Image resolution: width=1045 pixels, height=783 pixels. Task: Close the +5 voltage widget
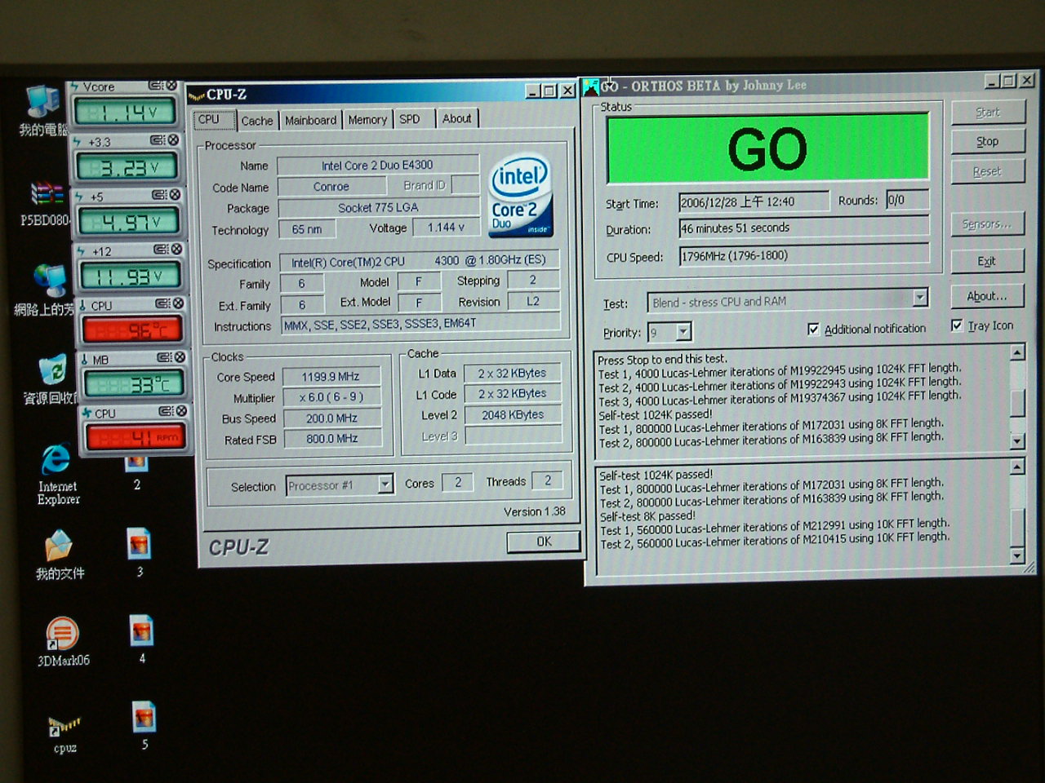tap(175, 195)
